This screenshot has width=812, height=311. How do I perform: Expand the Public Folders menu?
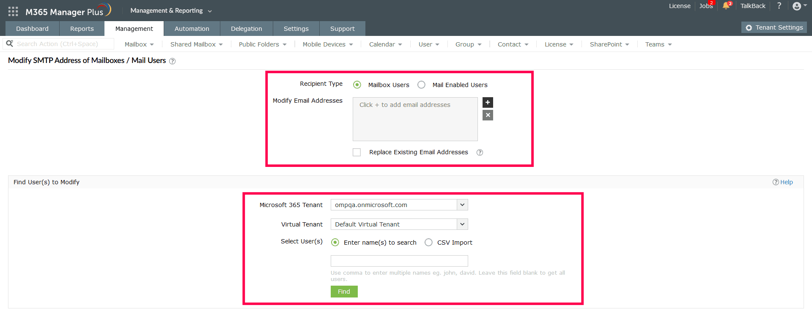coord(263,44)
